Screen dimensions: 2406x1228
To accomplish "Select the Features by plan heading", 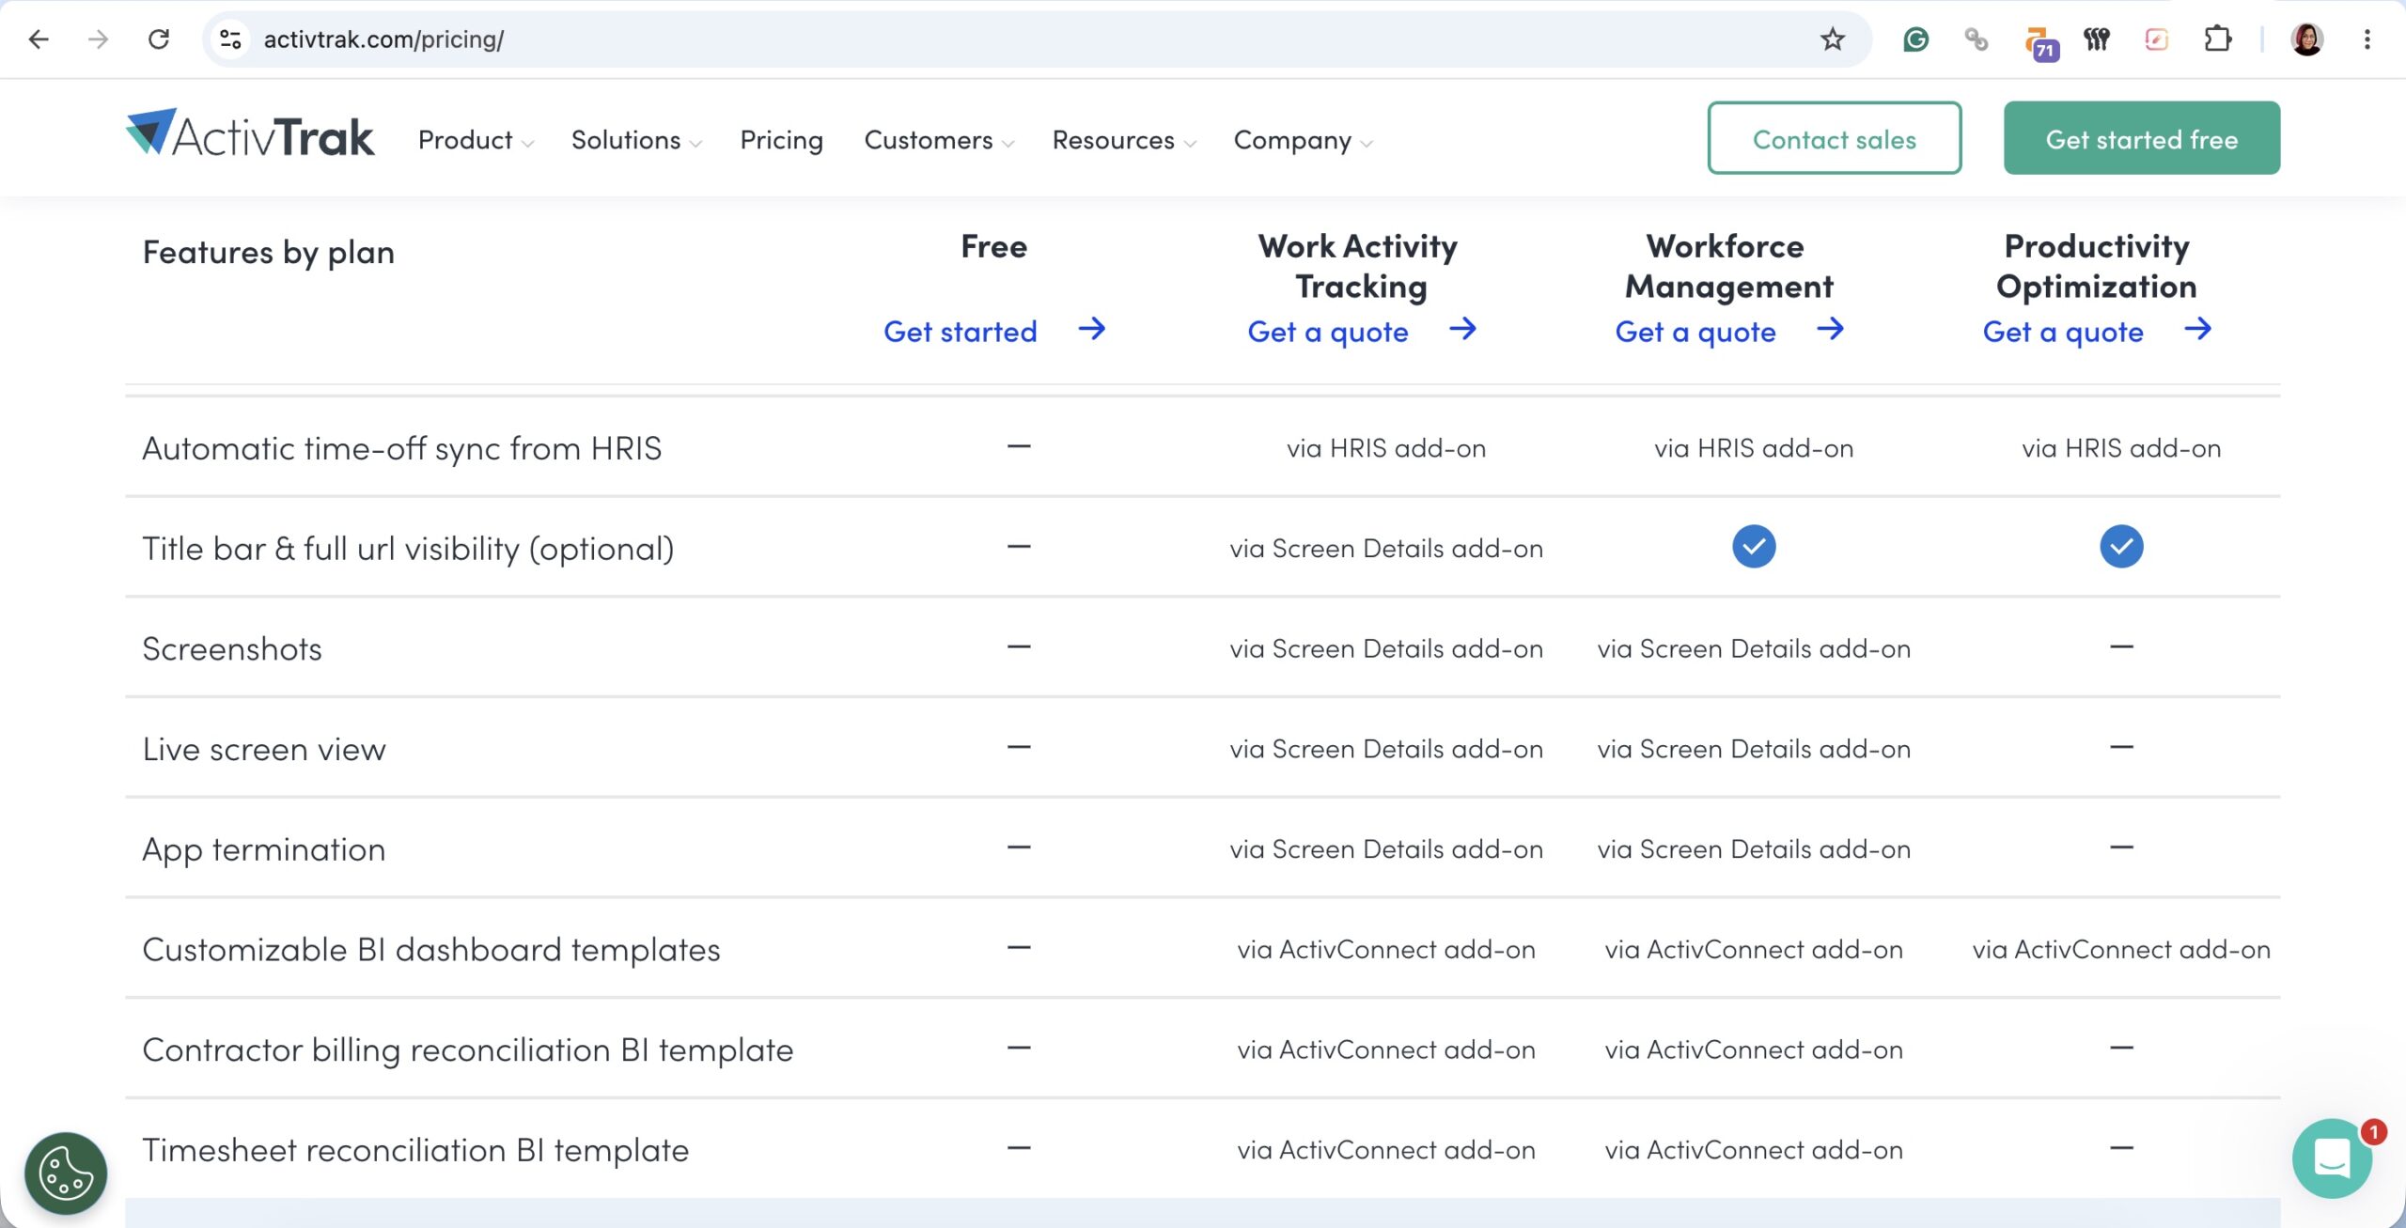I will 268,252.
